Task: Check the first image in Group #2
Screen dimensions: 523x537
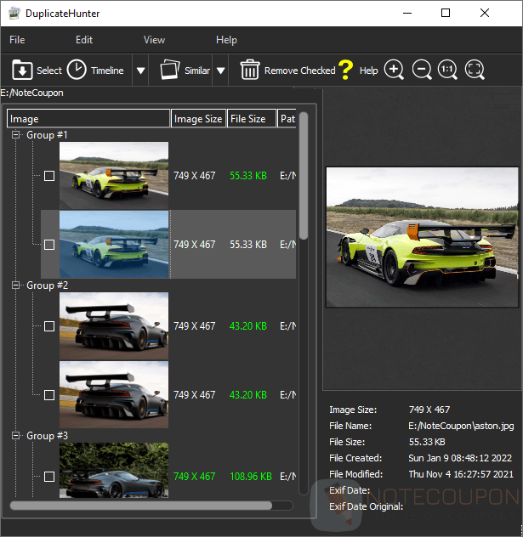Action: click(49, 326)
